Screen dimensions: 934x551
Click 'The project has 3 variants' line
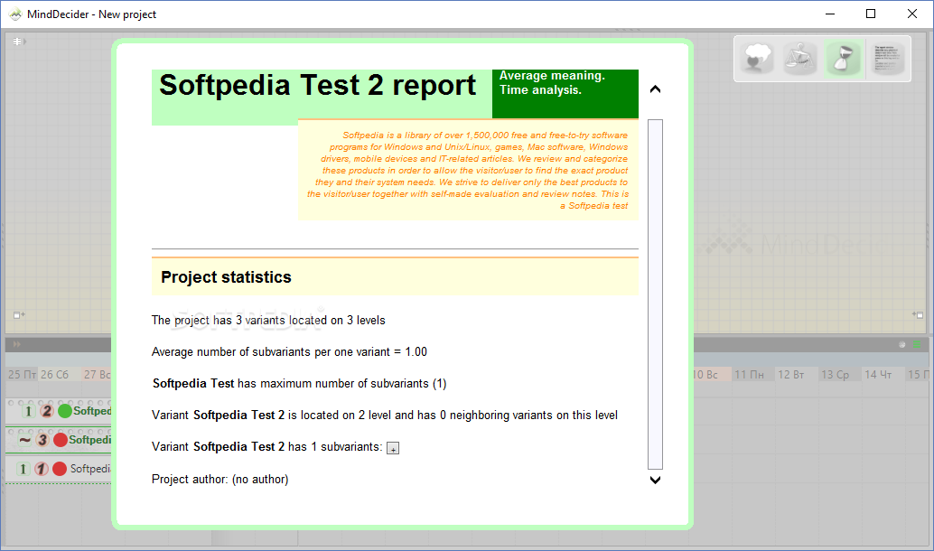[268, 321]
